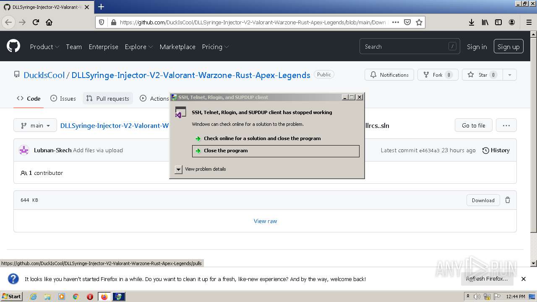Launch Internet Explorer from taskbar
537x302 pixels.
34,297
